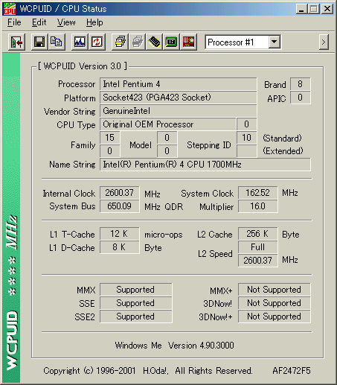Click the toolbar overflow chevron
The width and height of the screenshot is (337, 385).
[324, 42]
